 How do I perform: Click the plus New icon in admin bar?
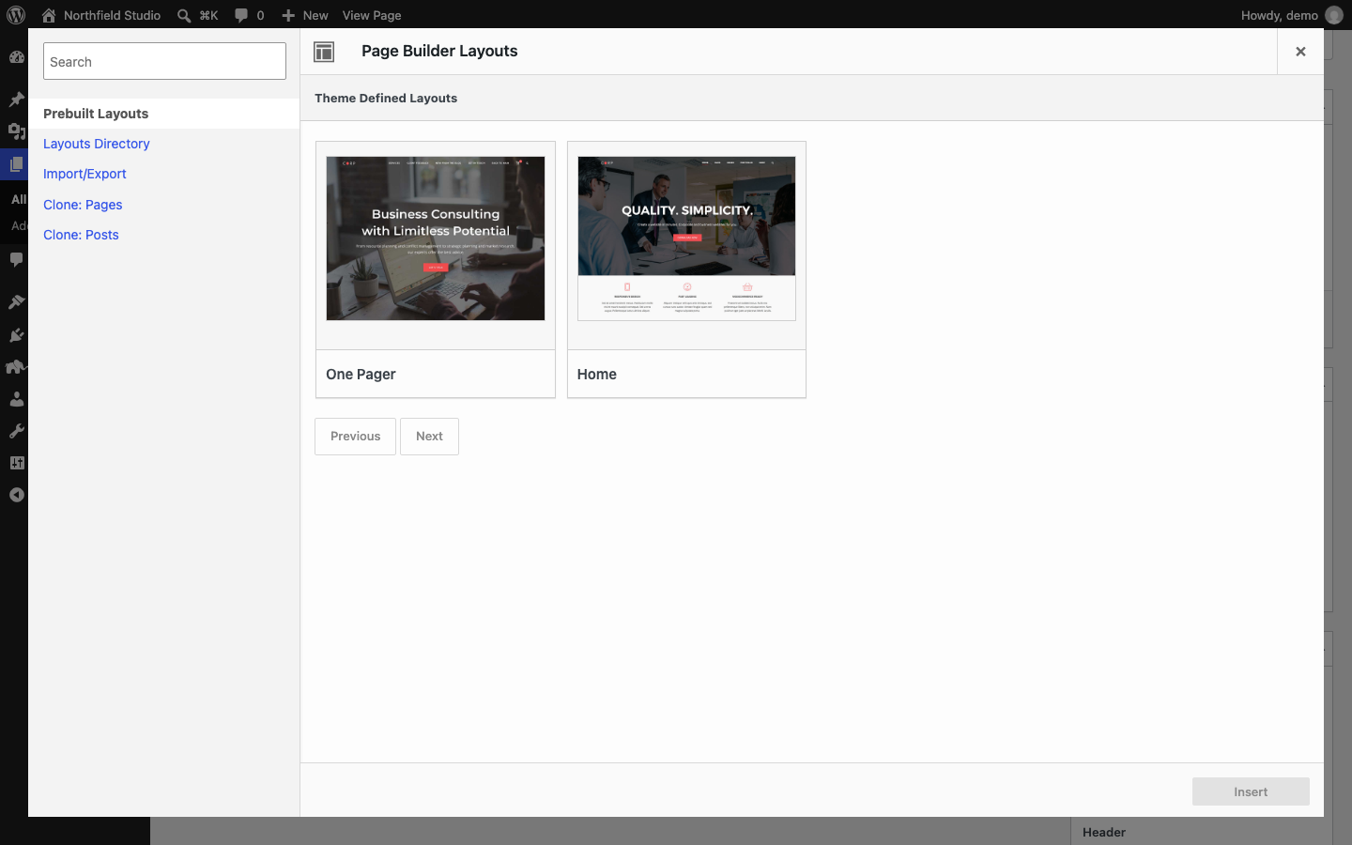point(288,15)
